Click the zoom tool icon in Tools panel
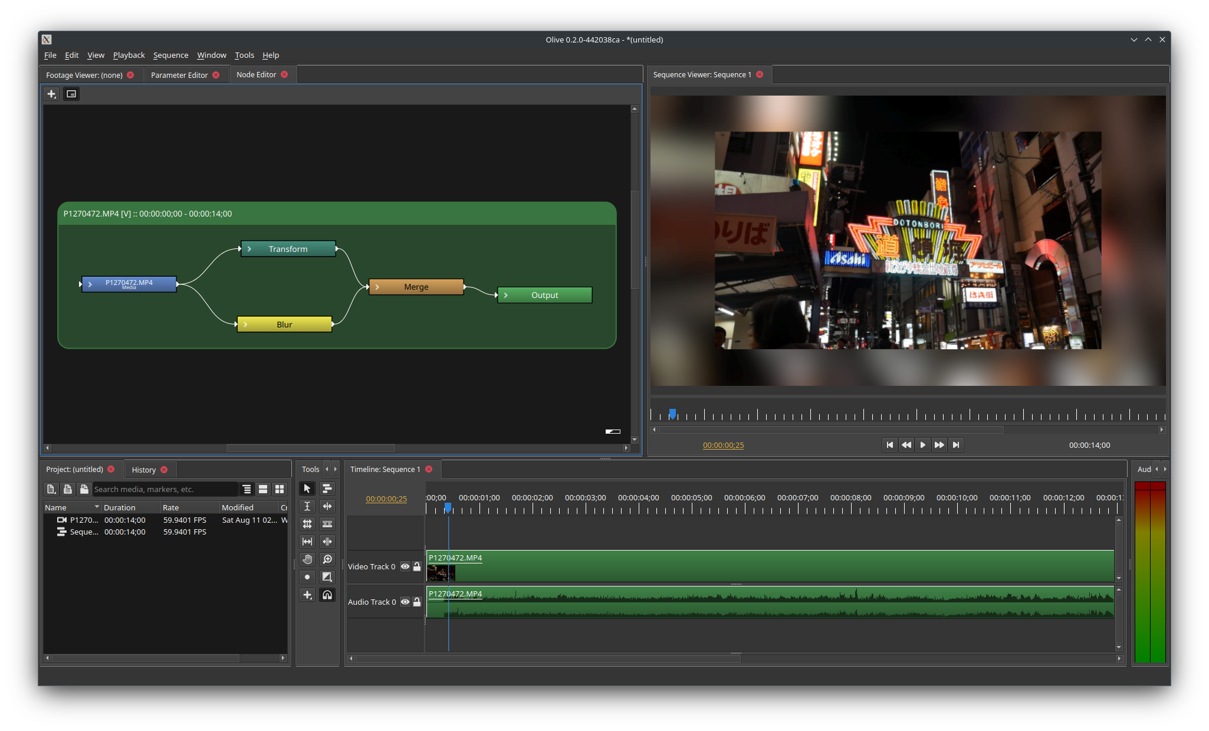1209x731 pixels. 327,559
